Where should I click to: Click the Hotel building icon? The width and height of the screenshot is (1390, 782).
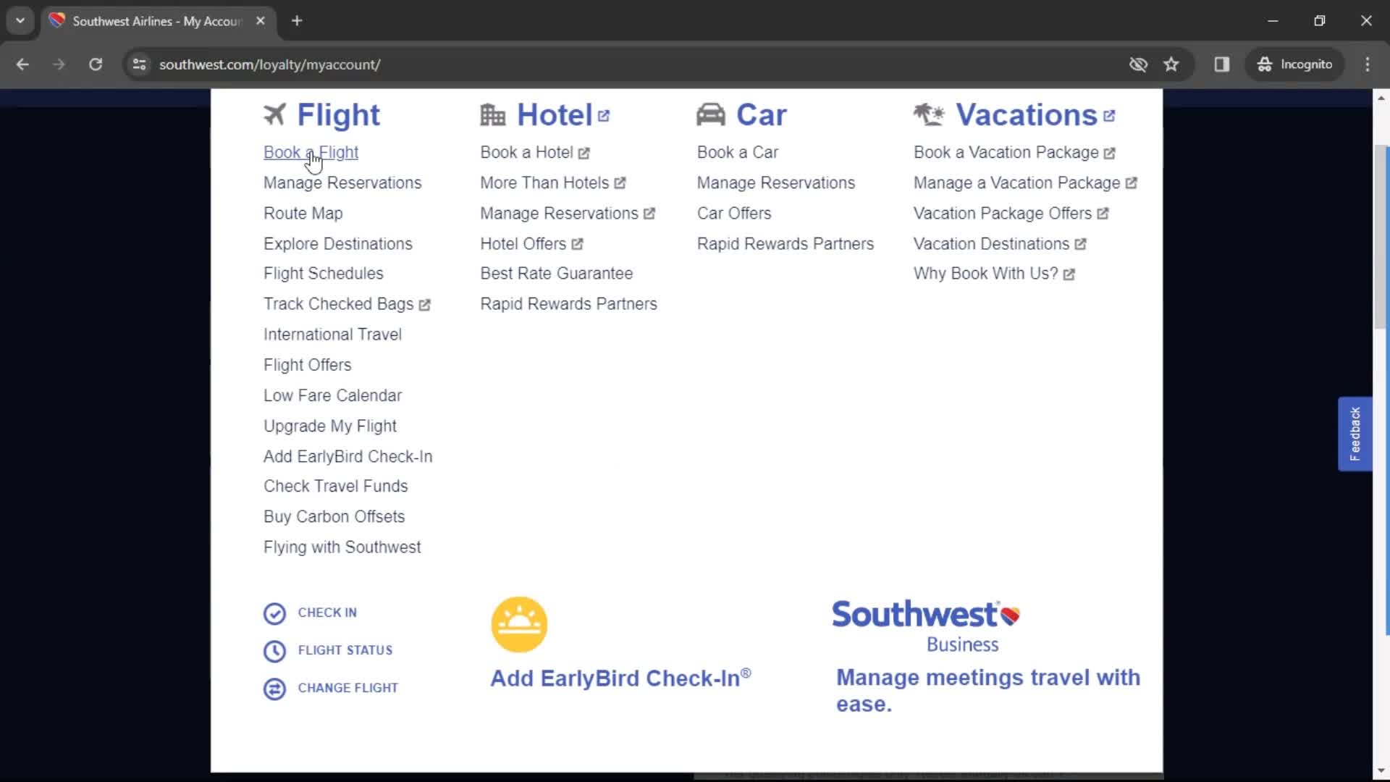[492, 114]
